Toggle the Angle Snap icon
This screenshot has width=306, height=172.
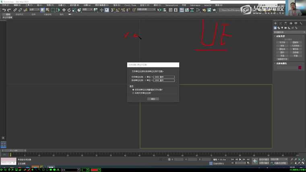click(x=118, y=10)
